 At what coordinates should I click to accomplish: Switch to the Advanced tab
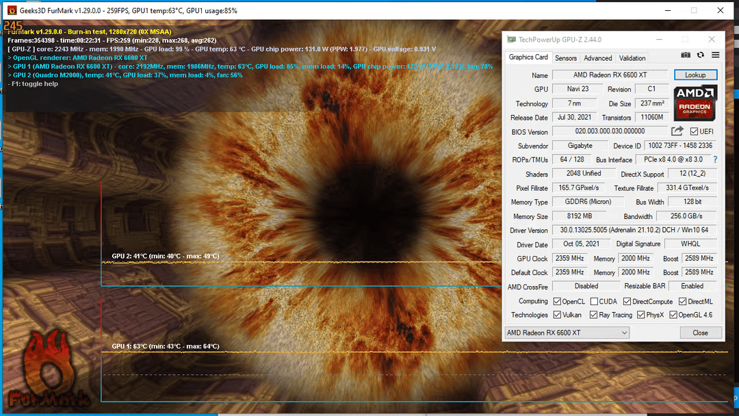(597, 58)
